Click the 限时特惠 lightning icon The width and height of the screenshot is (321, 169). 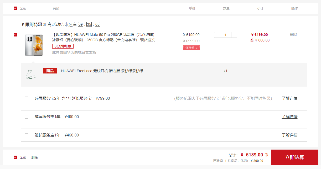click(x=23, y=25)
